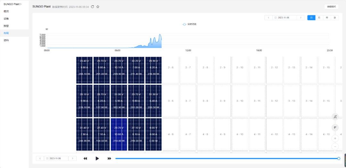Switch to the 月 (month) view tab

319,18
